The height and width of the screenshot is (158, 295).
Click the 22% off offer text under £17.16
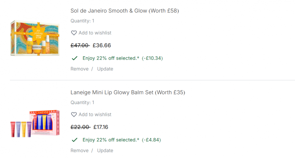coord(111,140)
